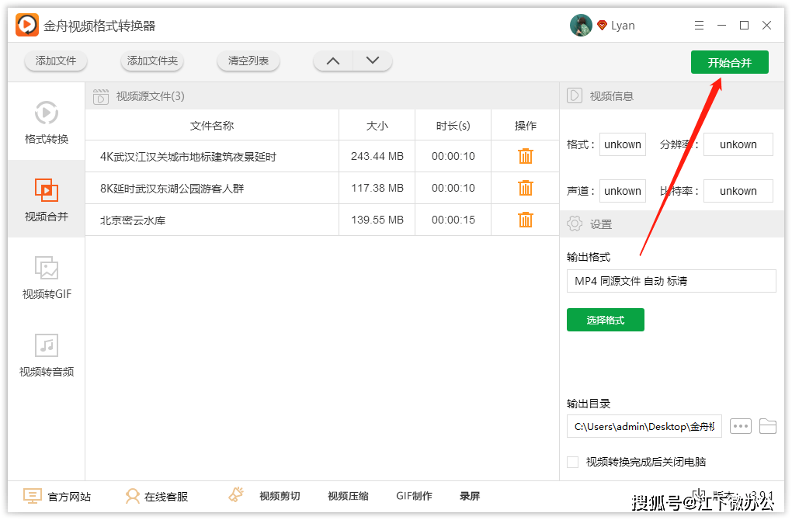Viewport: 792px width, 520px height.
Task: Open 官方网站 from the bottom bar
Action: [x=57, y=497]
